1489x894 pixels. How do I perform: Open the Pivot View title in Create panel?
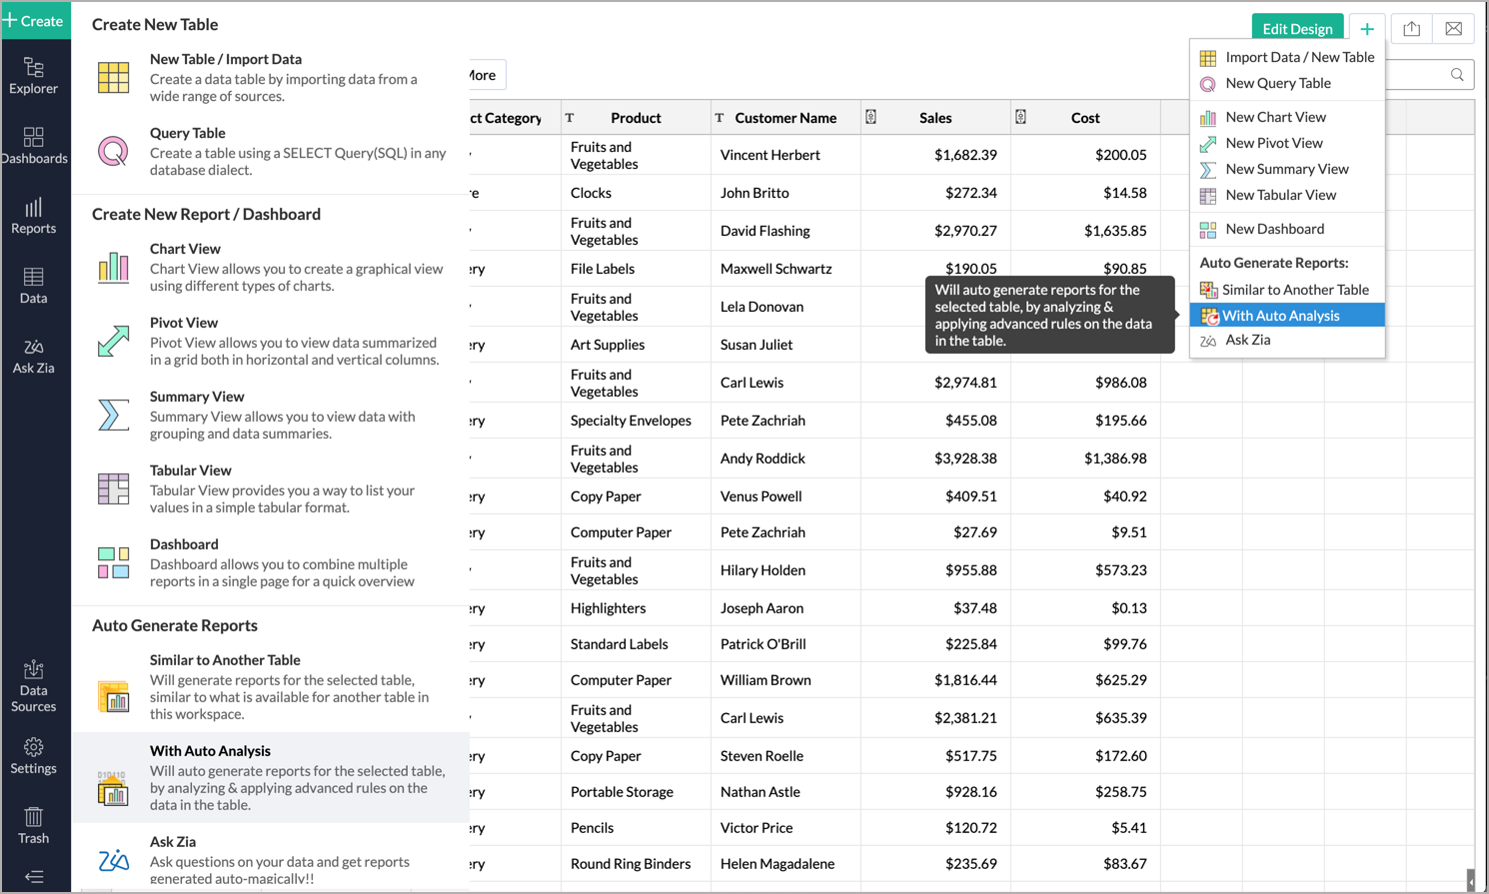pos(184,323)
